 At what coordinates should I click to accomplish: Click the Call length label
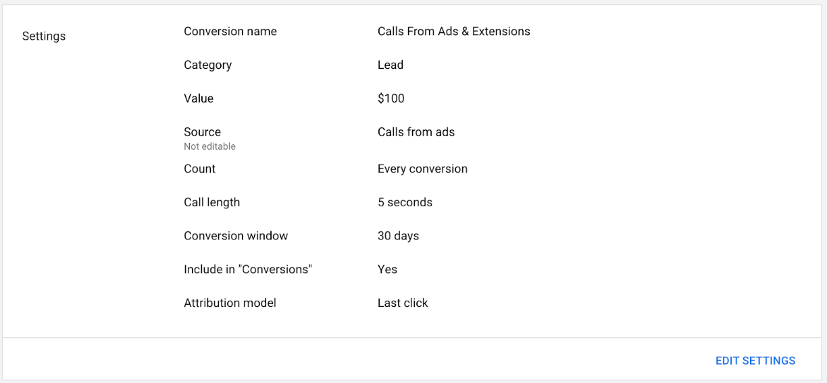tap(211, 202)
